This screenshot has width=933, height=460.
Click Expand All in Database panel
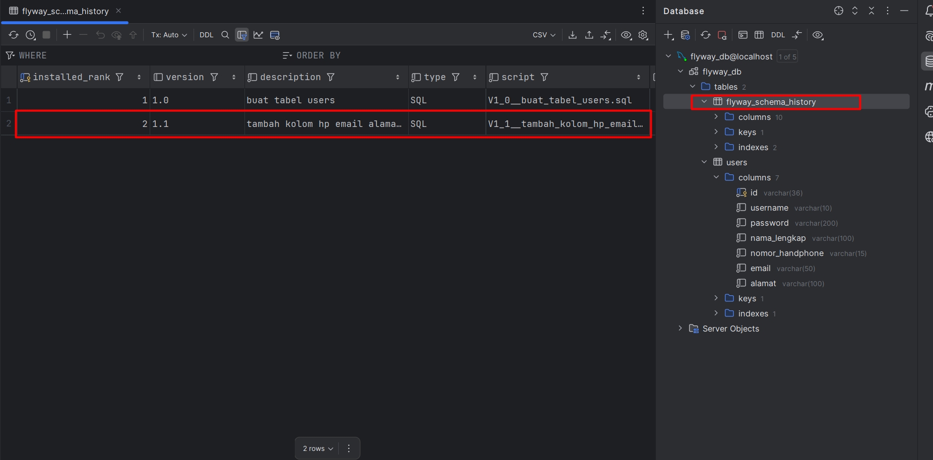point(855,11)
